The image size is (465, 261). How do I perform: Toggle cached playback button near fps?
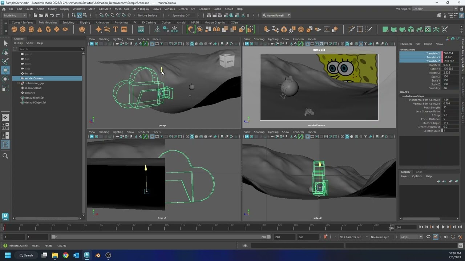(435, 237)
